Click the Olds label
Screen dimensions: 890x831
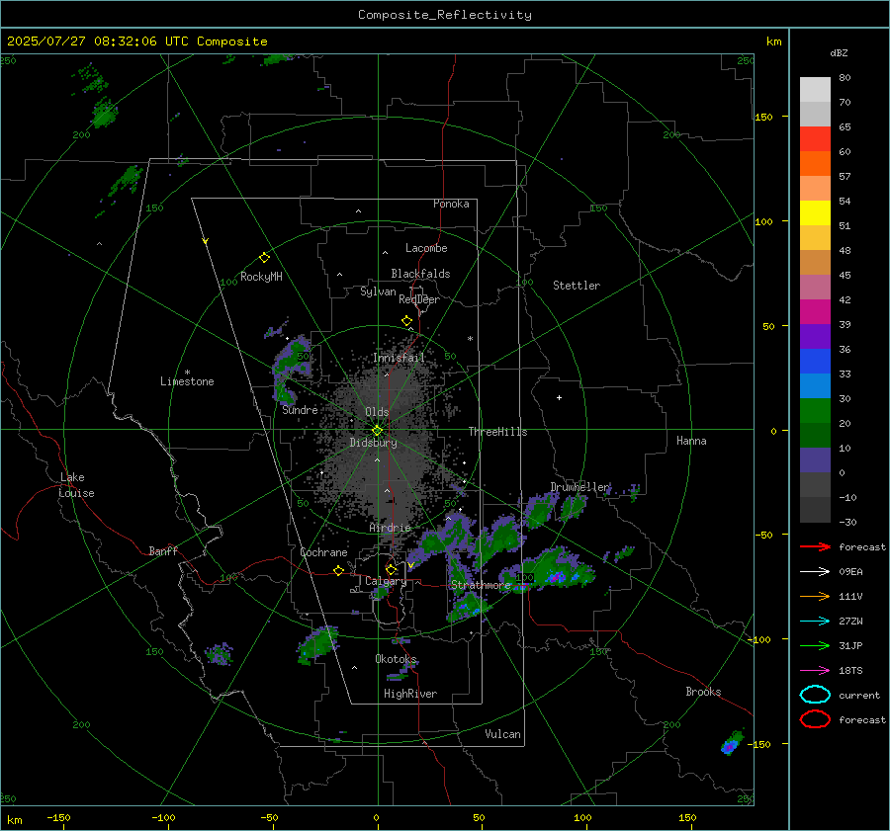point(377,412)
